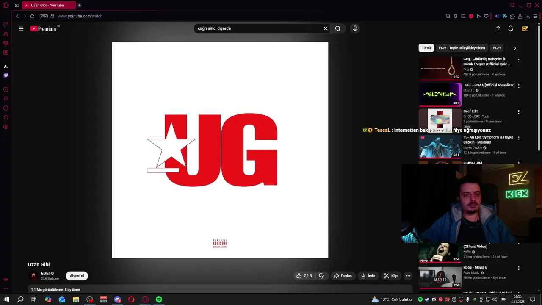Open the weather widget showing 13°C Çok bulutlu
Viewport: 542px width, 305px height.
point(391,299)
